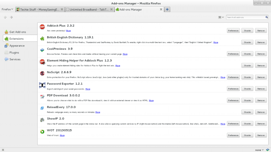
Task: Disable Adblock Plus
Action: click(x=247, y=31)
